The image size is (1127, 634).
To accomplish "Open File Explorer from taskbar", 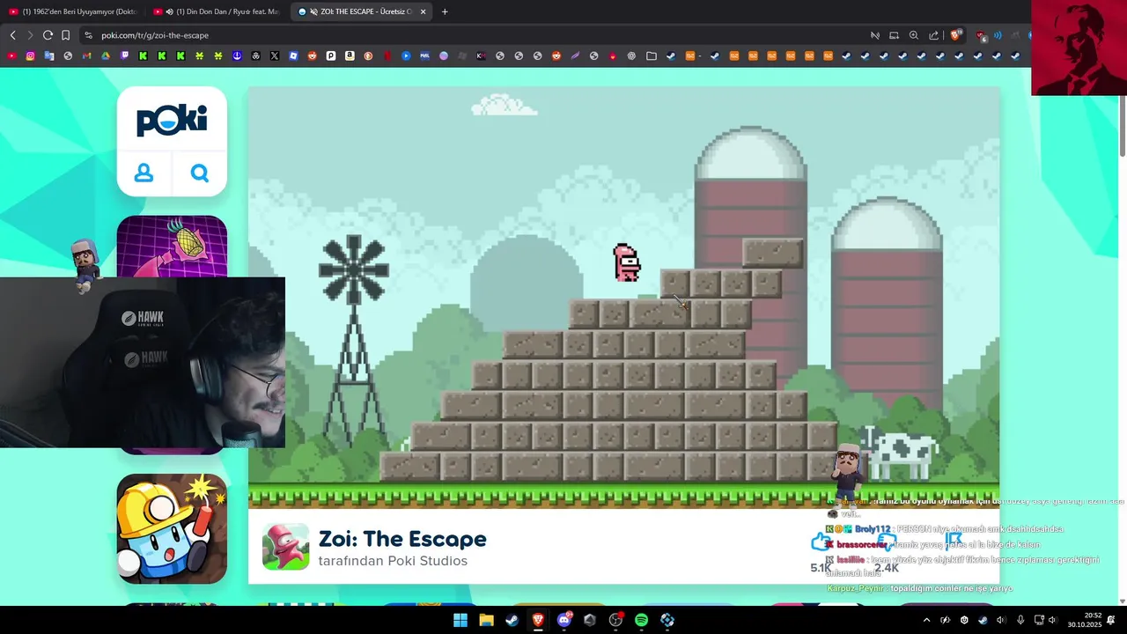I will (x=486, y=620).
